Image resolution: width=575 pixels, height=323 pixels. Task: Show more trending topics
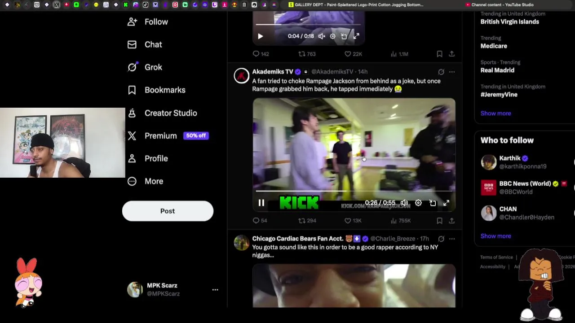[495, 113]
